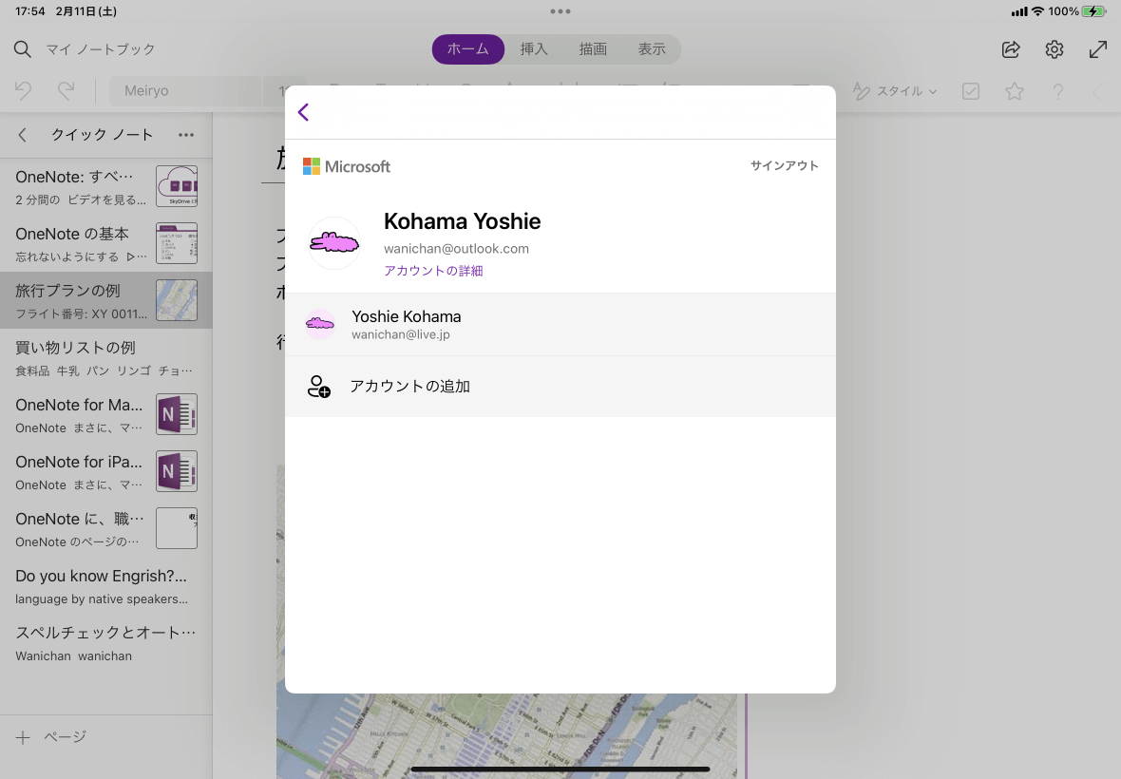The image size is (1121, 779).
Task: Select アカウントの追加
Action: click(560, 387)
